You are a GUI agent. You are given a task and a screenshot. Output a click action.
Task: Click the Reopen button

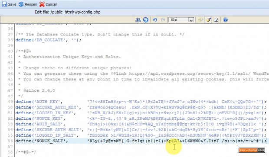[x=28, y=4]
